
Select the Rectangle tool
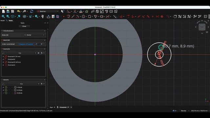(90, 17)
